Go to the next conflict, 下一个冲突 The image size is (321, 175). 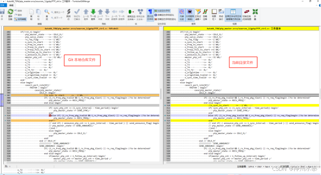tap(107, 14)
